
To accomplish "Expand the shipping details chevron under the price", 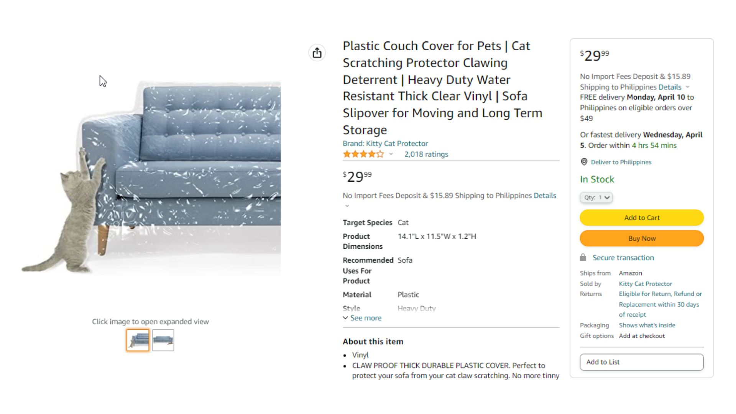I will (x=347, y=206).
